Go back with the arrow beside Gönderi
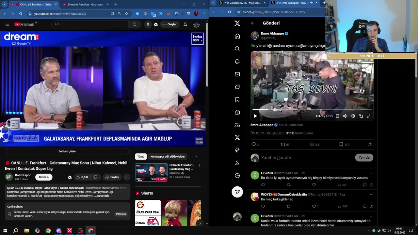Viewport: 418px width, 235px height. click(253, 23)
